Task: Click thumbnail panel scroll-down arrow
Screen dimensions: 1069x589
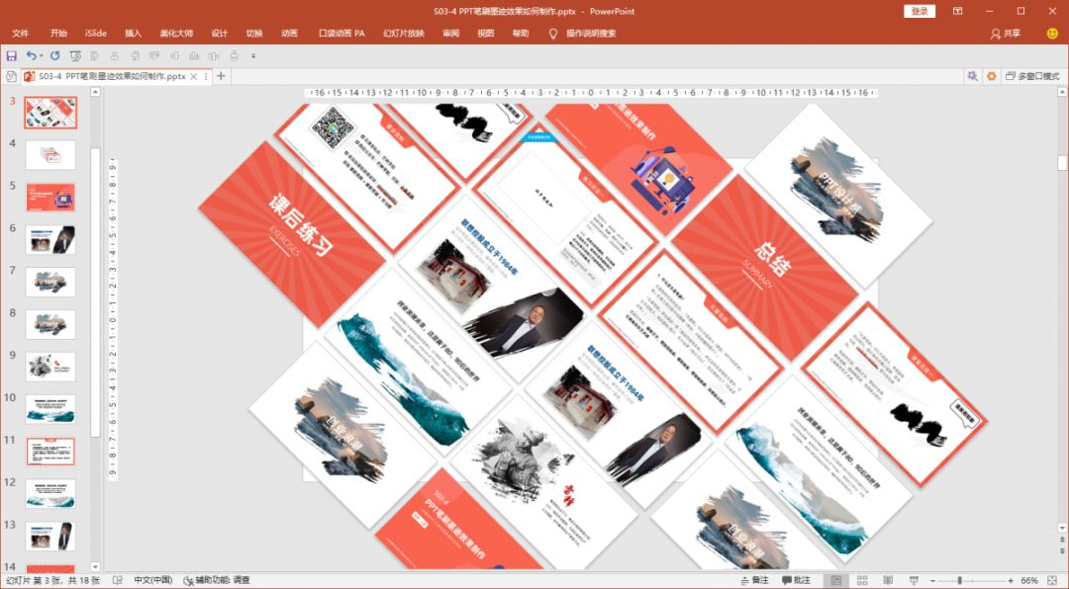Action: tap(95, 566)
